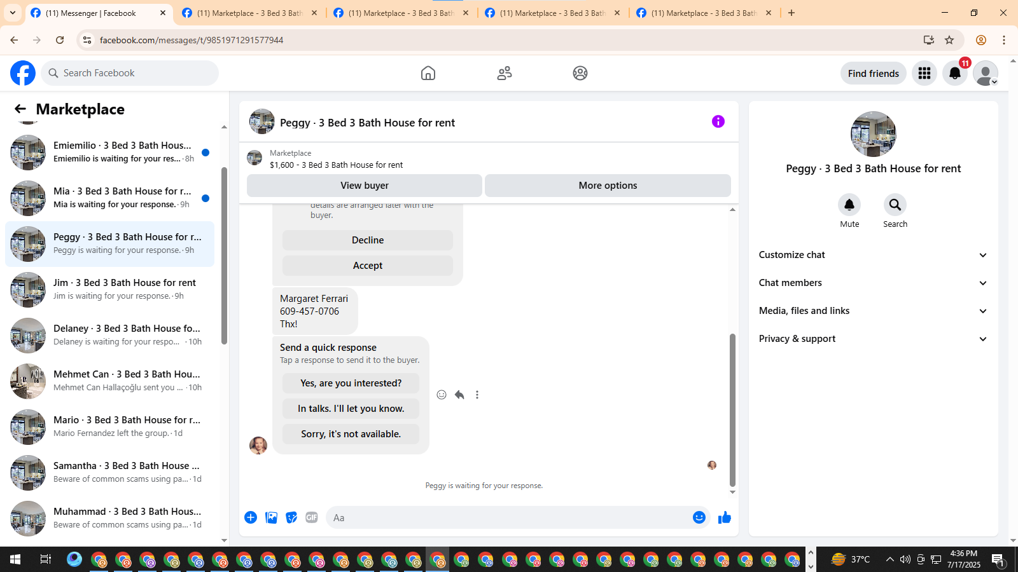
Task: Open the Groups icon in top navigation
Action: pos(580,73)
